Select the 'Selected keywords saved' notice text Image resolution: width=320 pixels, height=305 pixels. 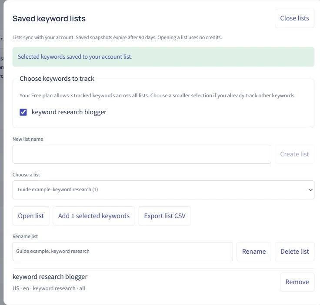pyautogui.click(x=75, y=56)
